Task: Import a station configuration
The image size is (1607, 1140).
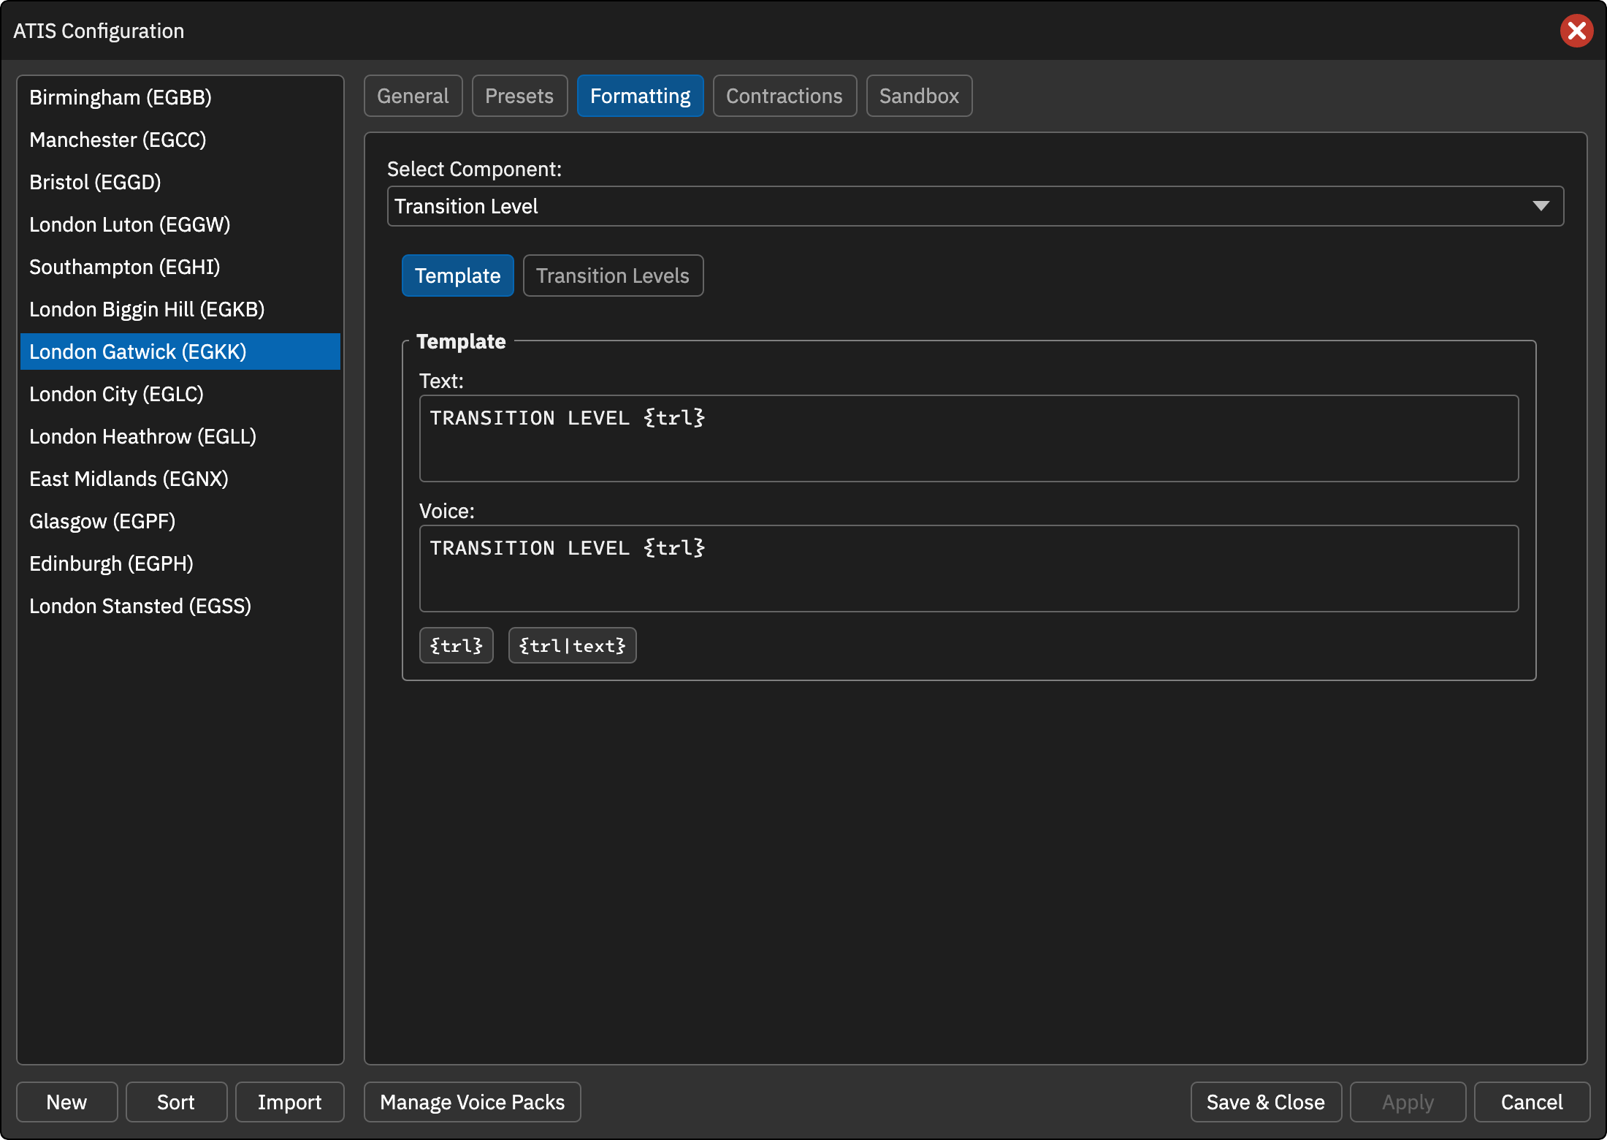Action: point(289,1102)
